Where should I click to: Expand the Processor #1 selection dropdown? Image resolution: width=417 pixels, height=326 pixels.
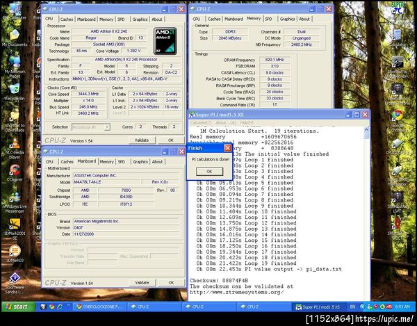(107, 127)
